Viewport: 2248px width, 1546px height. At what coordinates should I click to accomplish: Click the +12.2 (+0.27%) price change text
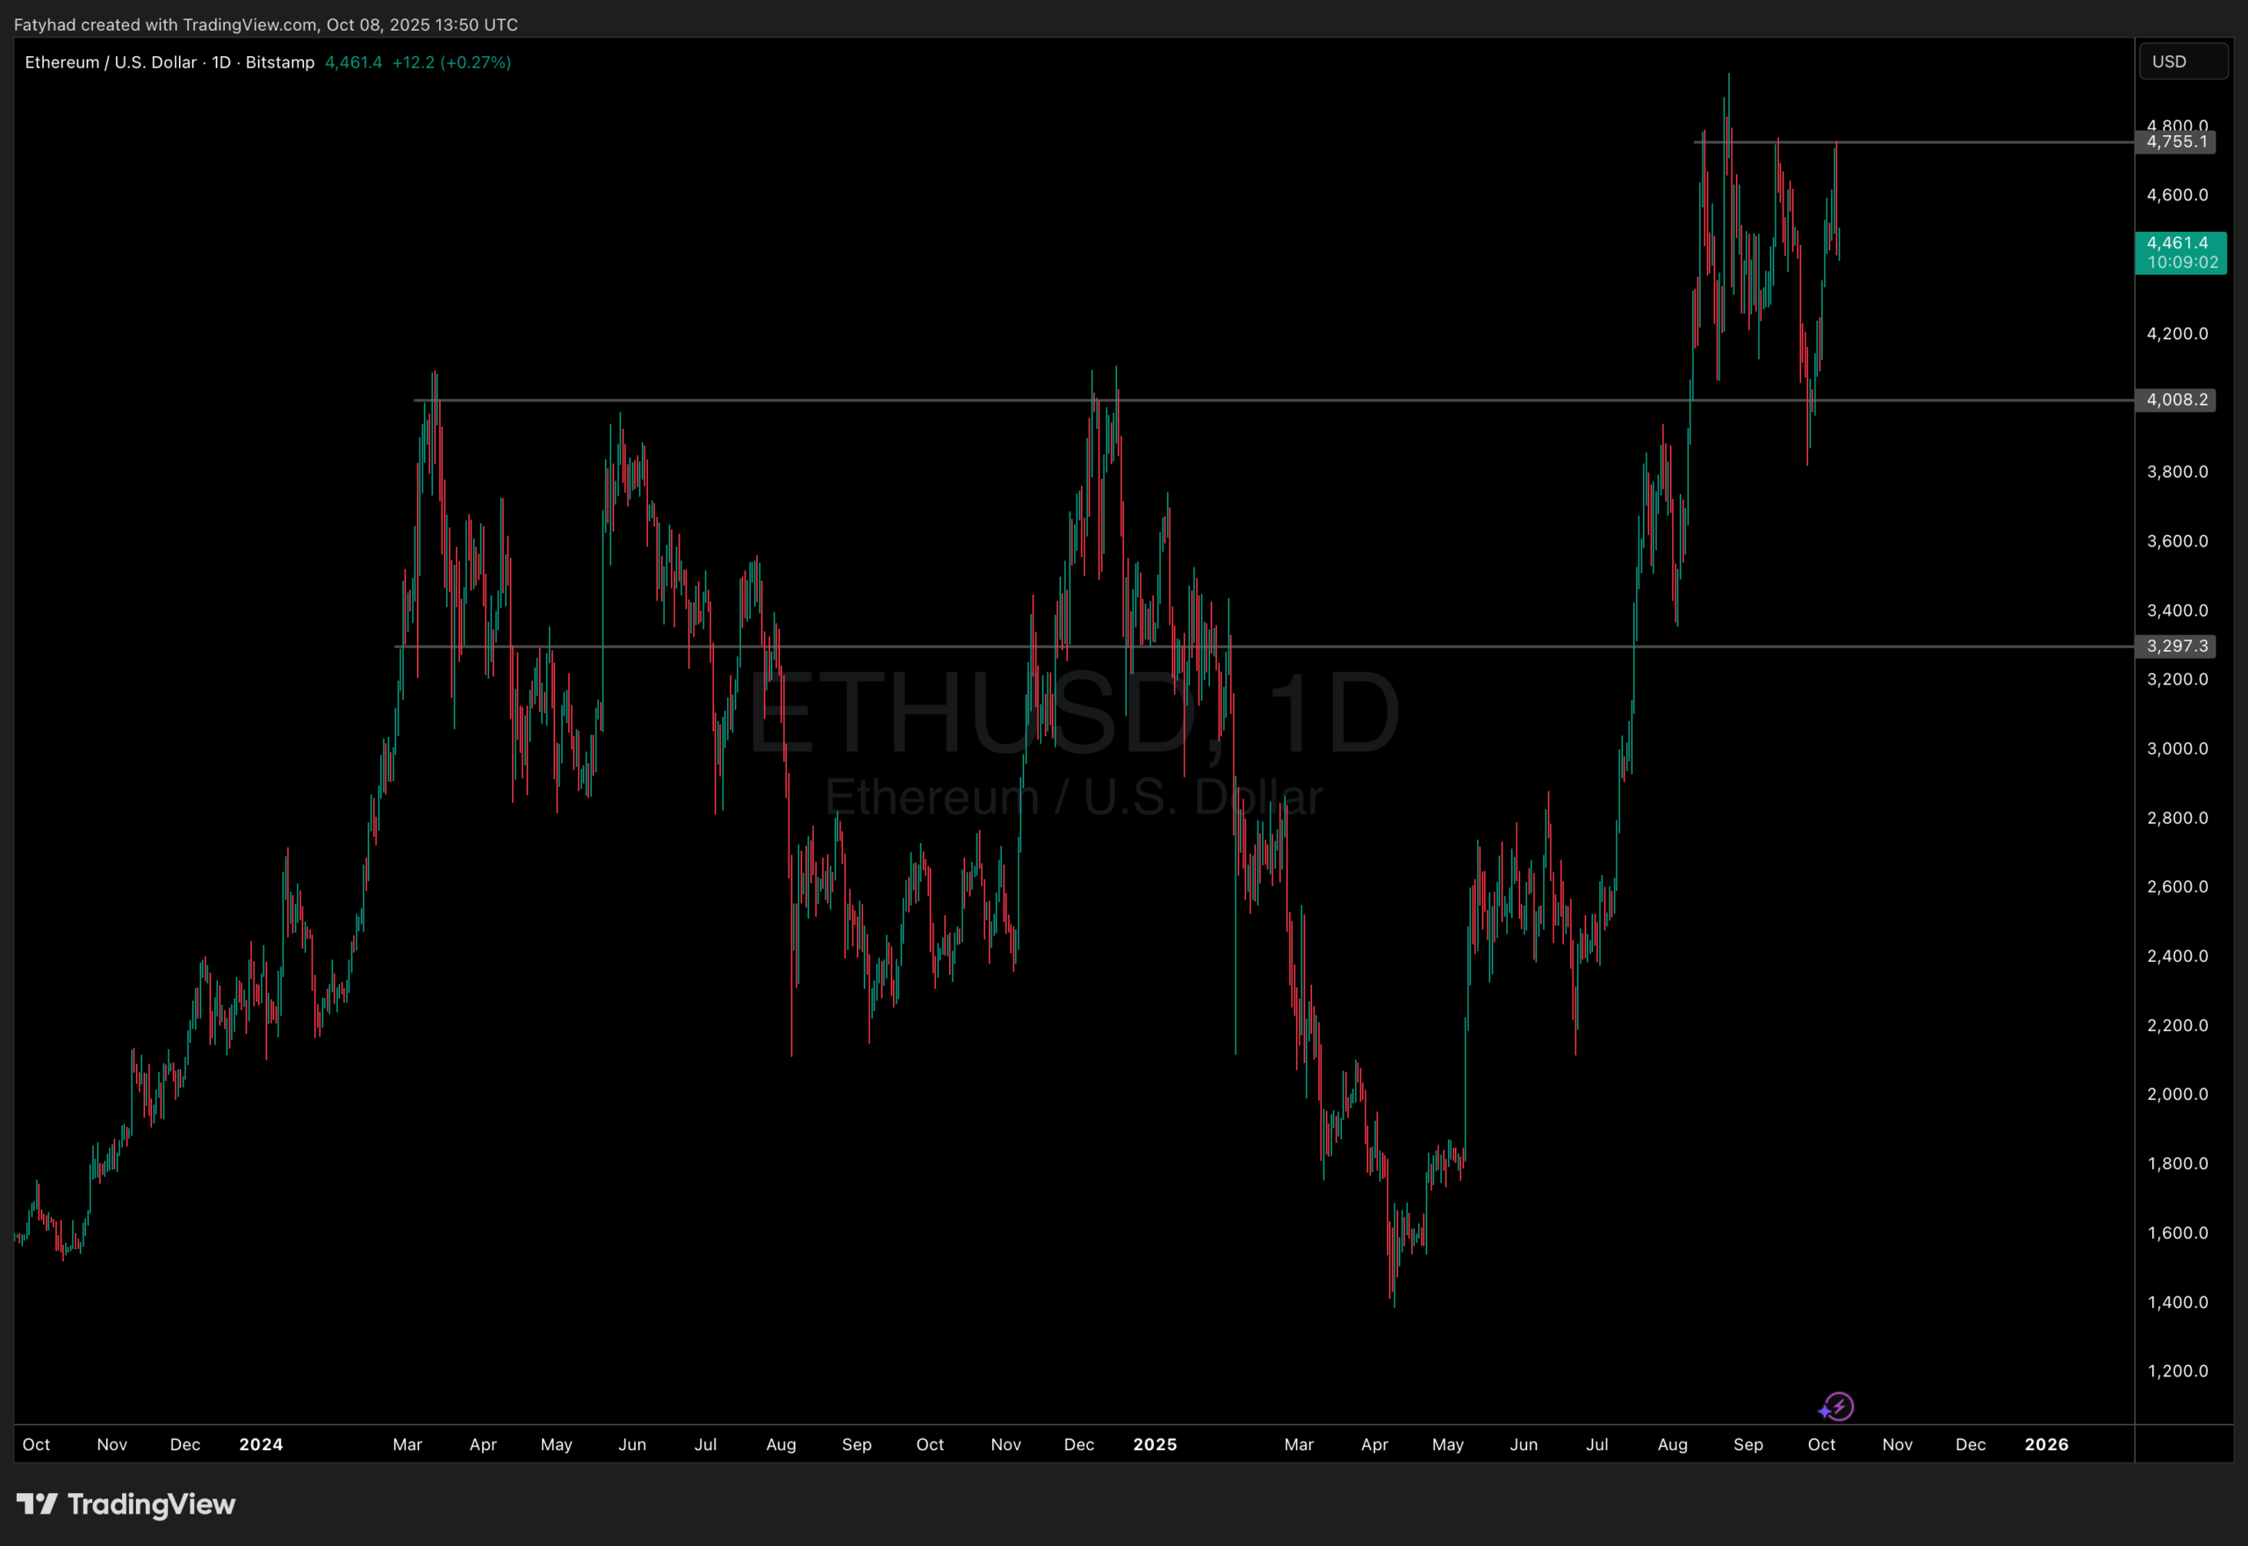[451, 62]
